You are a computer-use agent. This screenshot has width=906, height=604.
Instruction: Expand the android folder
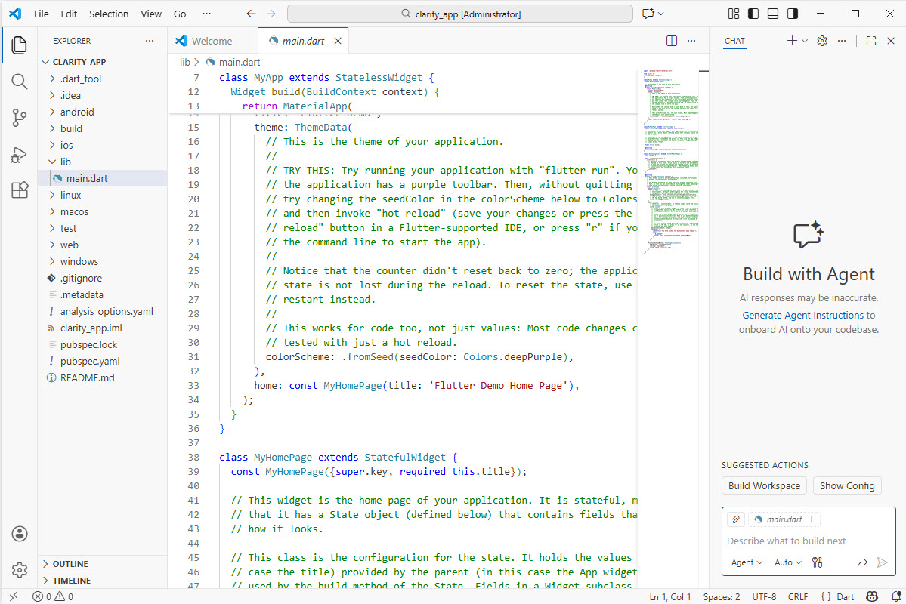pos(77,112)
